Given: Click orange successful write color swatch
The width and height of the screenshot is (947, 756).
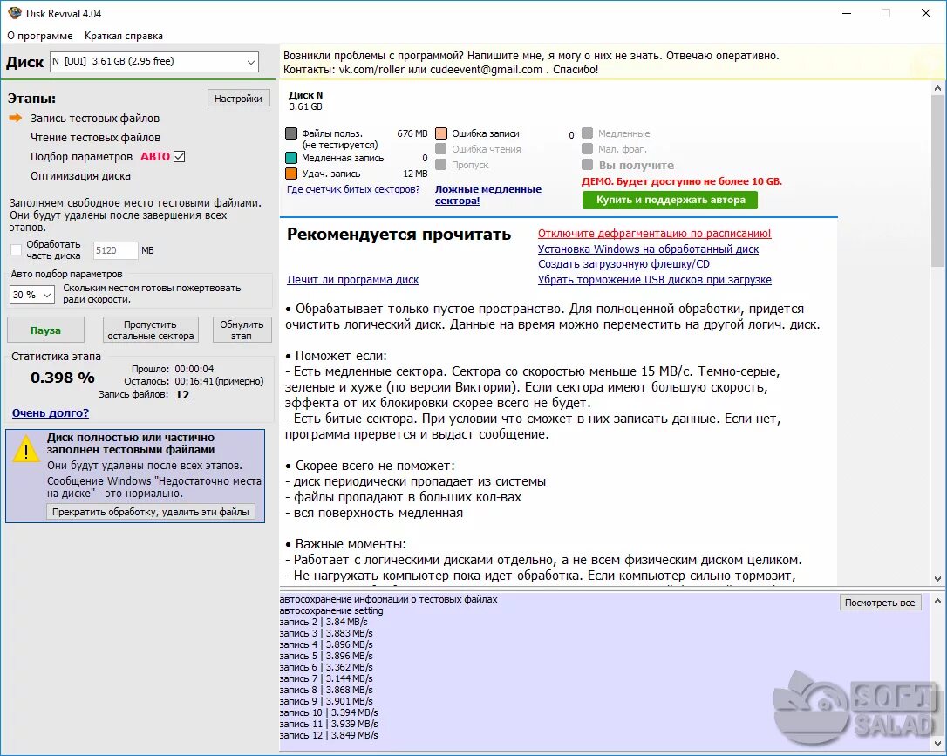Looking at the screenshot, I should [x=291, y=174].
